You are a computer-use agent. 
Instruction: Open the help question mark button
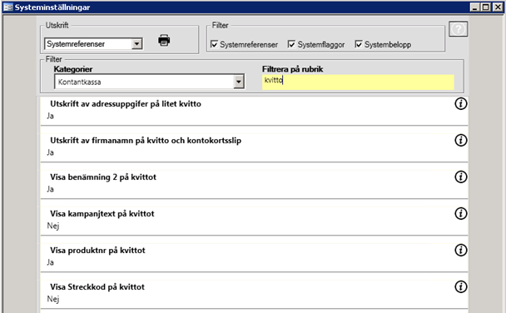coord(458,29)
